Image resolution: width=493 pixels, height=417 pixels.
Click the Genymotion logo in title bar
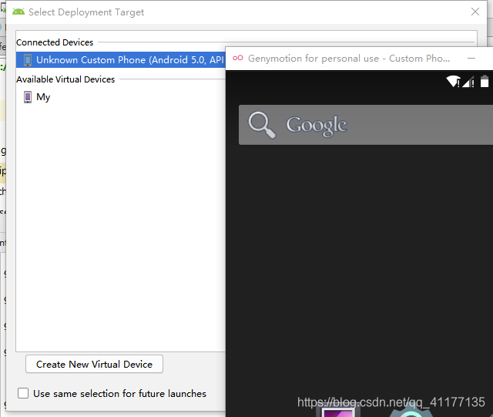[x=238, y=58]
